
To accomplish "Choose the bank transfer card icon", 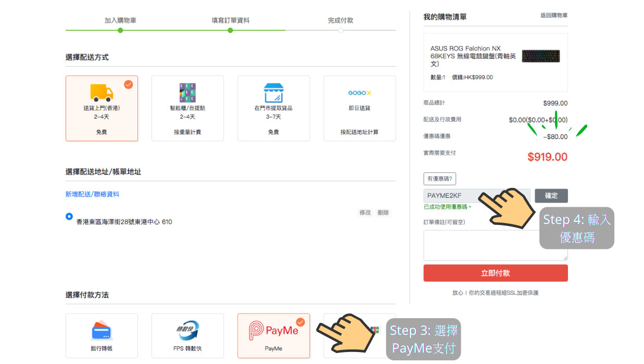I will pyautogui.click(x=102, y=330).
